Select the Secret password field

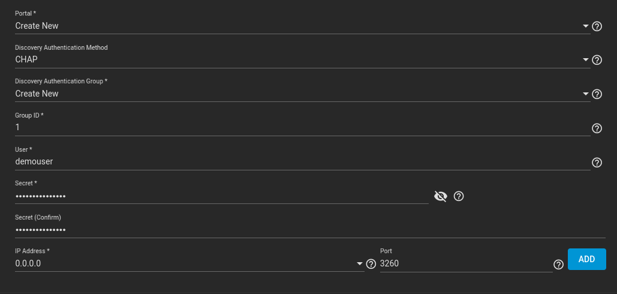click(x=221, y=196)
